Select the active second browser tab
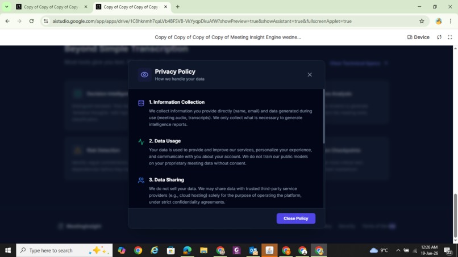458x257 pixels. [131, 7]
